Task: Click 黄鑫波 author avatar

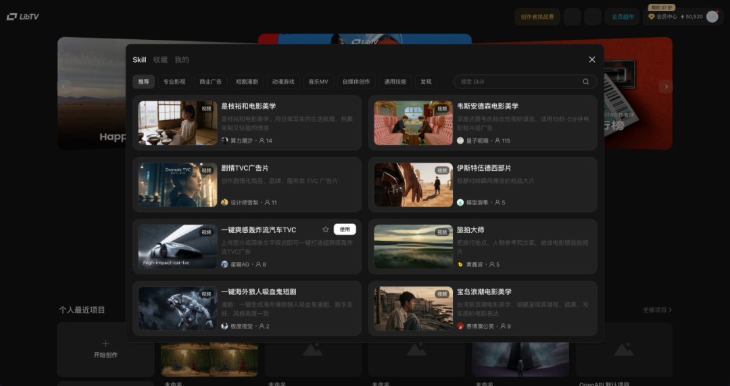Action: coord(460,264)
